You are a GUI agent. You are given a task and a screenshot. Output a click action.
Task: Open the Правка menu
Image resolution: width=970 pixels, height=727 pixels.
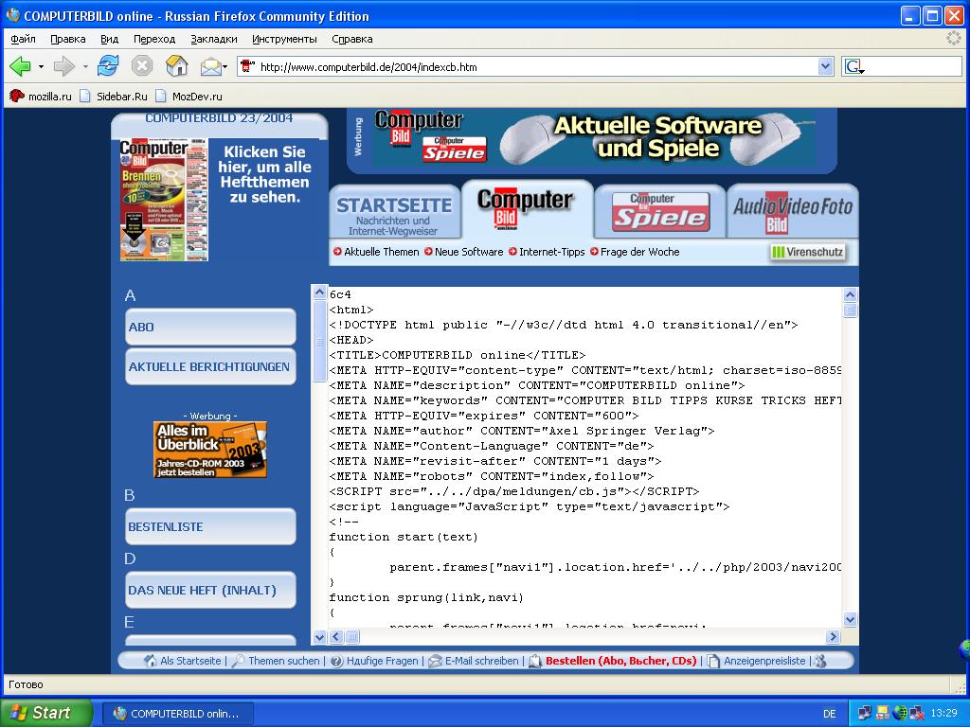pos(68,39)
